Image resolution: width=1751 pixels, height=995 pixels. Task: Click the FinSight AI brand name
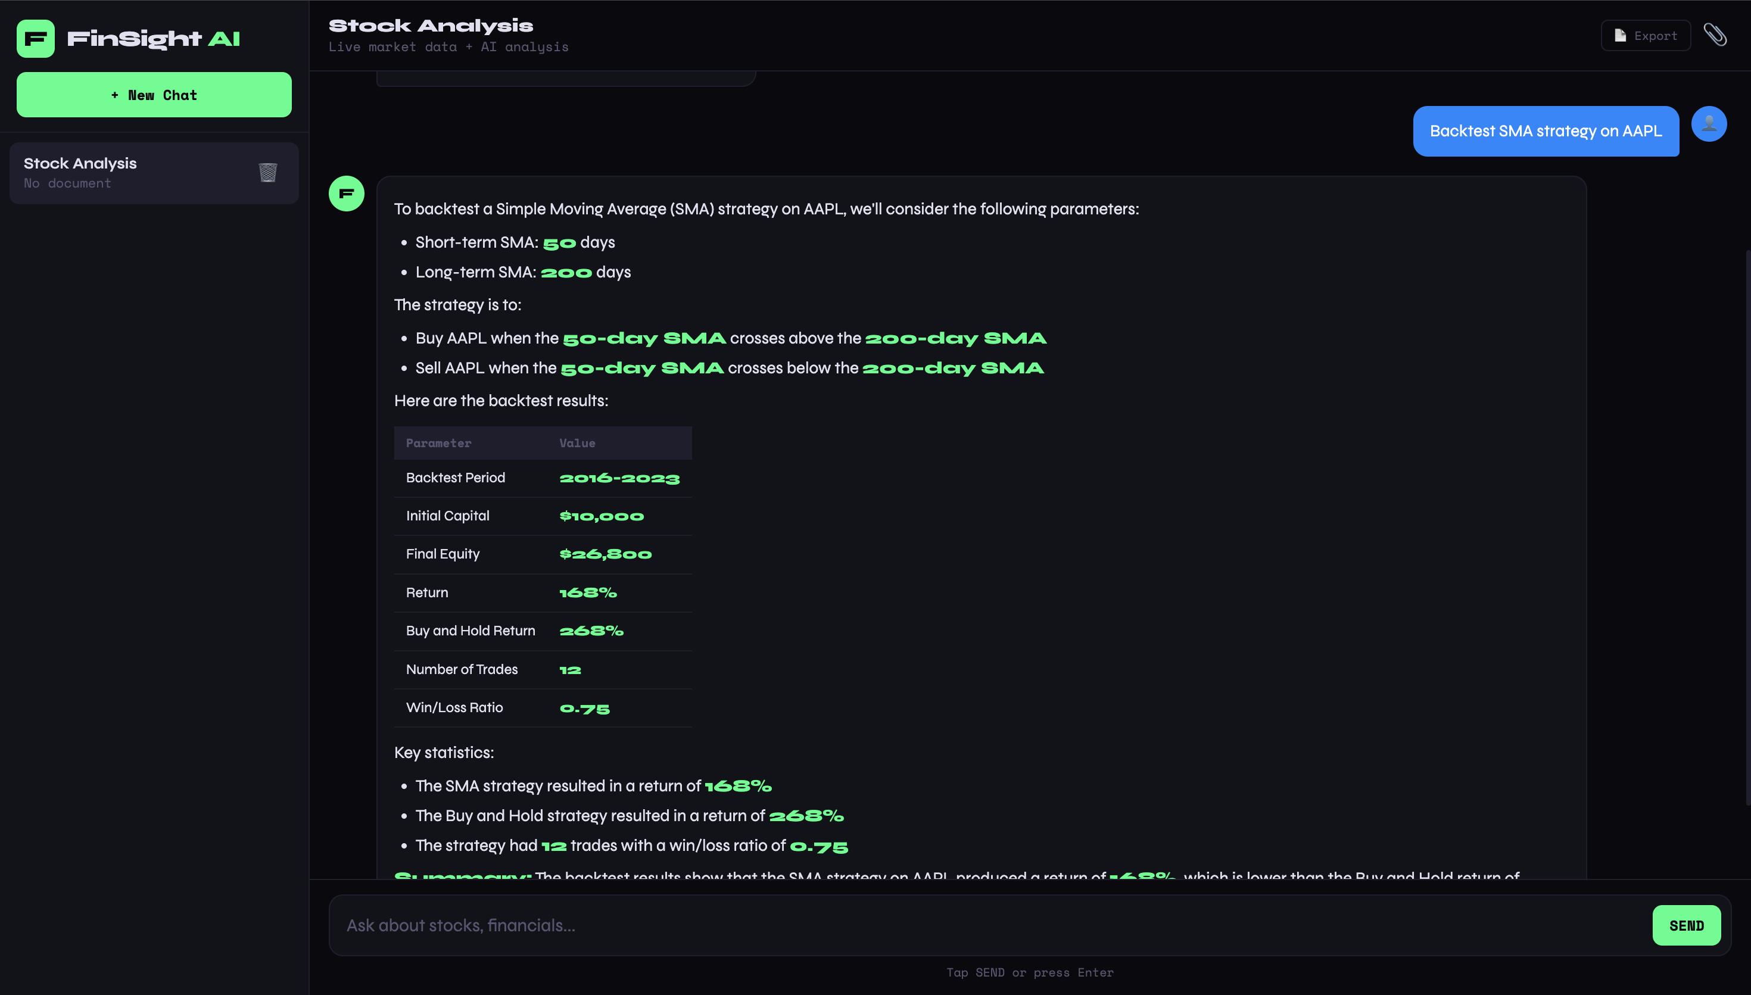(x=154, y=38)
